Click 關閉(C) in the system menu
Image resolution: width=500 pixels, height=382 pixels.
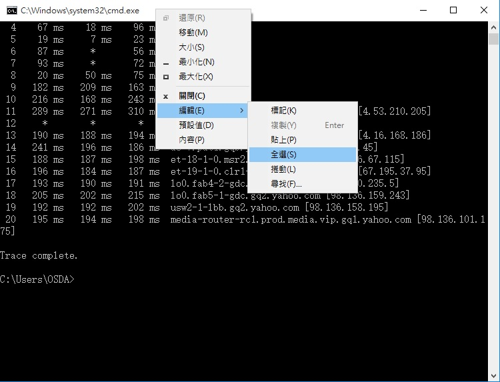(192, 96)
